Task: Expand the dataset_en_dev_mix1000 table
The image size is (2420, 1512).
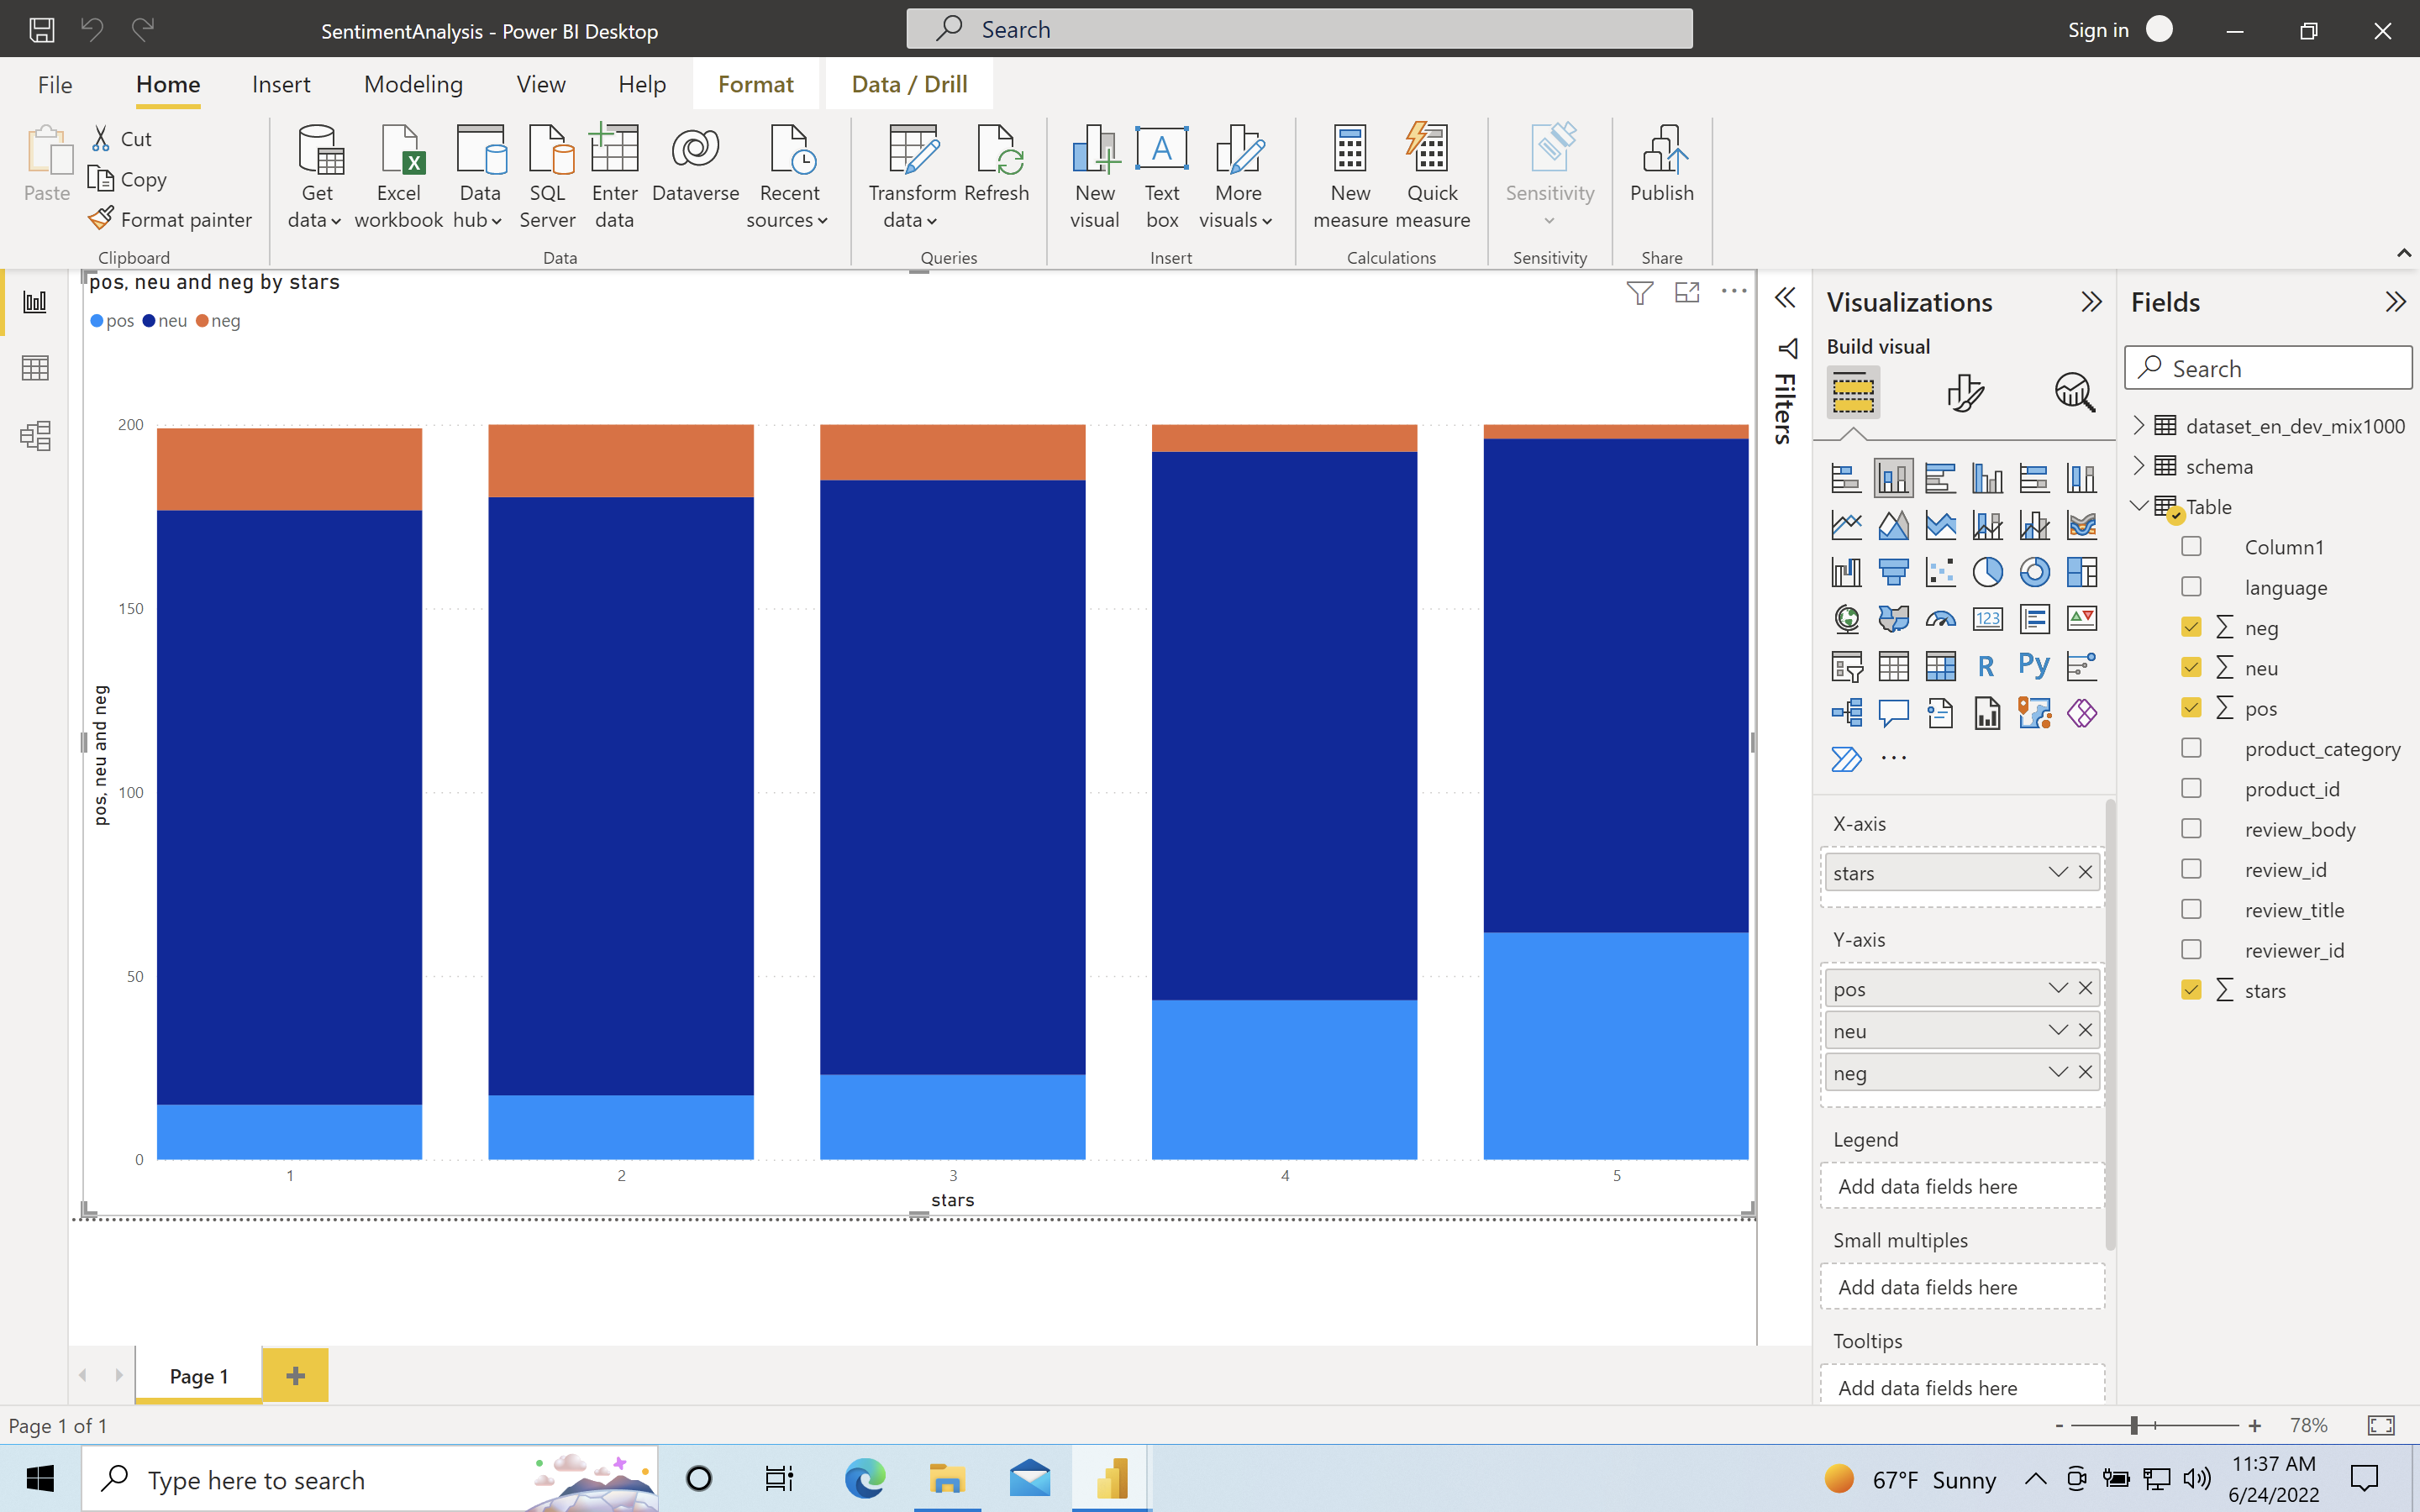Action: [2139, 425]
